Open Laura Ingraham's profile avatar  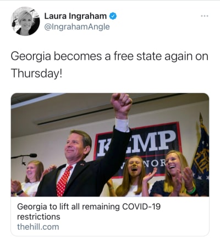point(25,21)
